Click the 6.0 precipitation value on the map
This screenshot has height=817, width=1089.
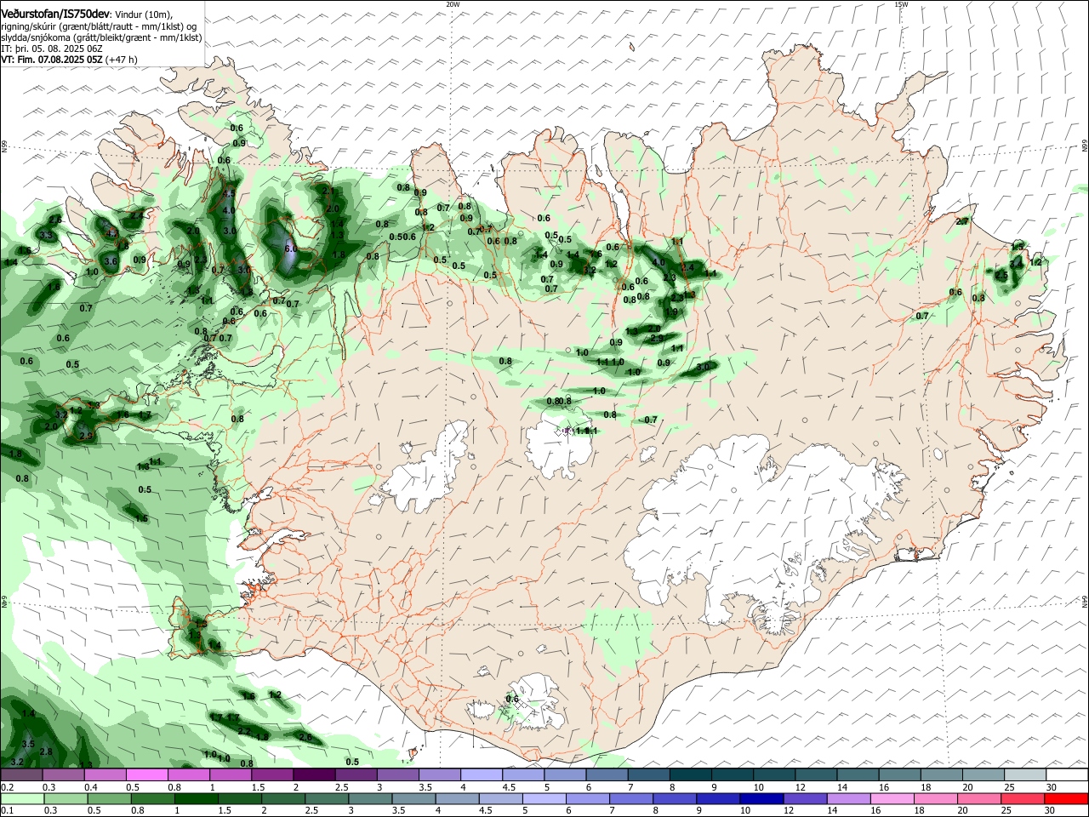tap(290, 249)
